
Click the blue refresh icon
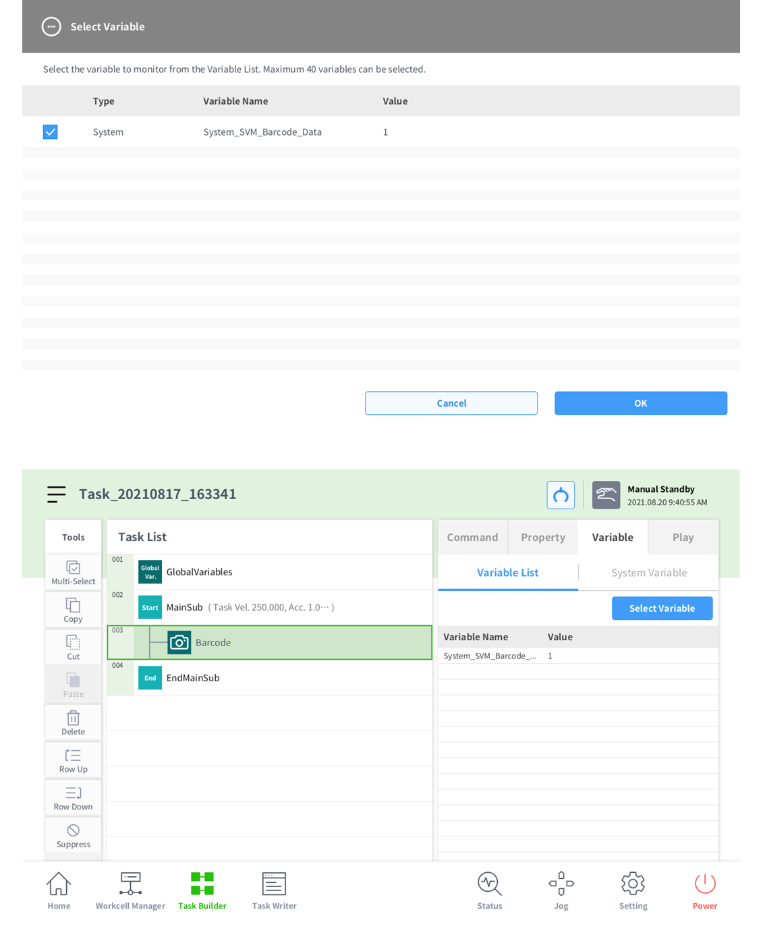pos(561,496)
